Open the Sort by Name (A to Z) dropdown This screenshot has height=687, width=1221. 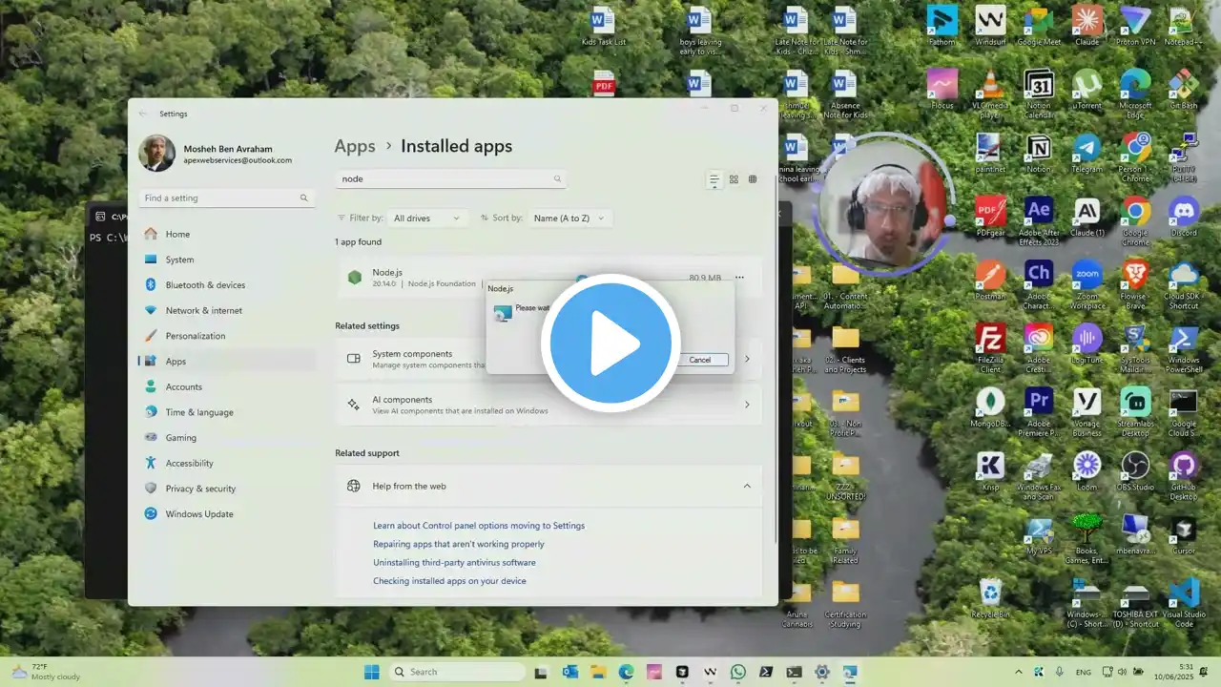570,218
